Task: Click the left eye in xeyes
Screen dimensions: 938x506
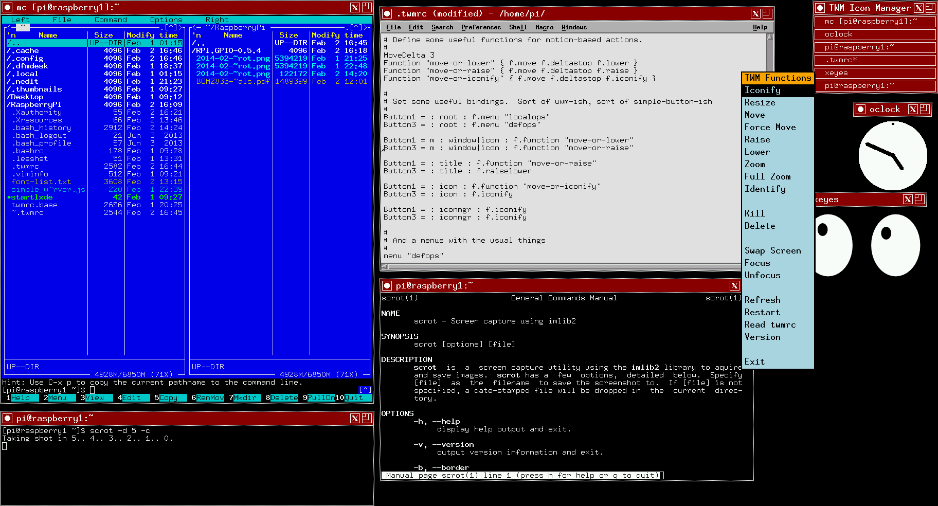Action: tap(833, 245)
